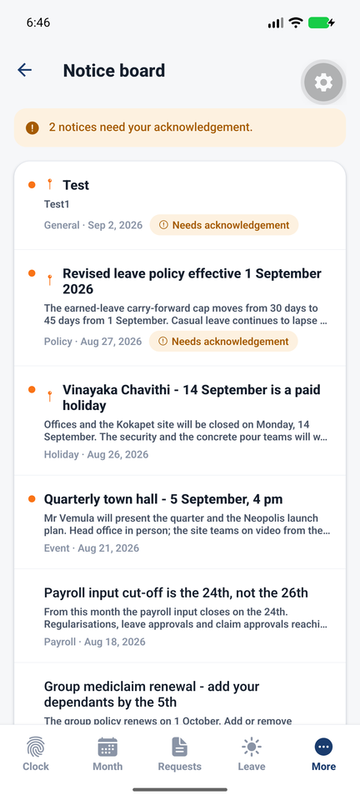Image resolution: width=360 pixels, height=800 pixels.
Task: Tap unread dot on Quarterly town hall
Action: [x=32, y=499]
